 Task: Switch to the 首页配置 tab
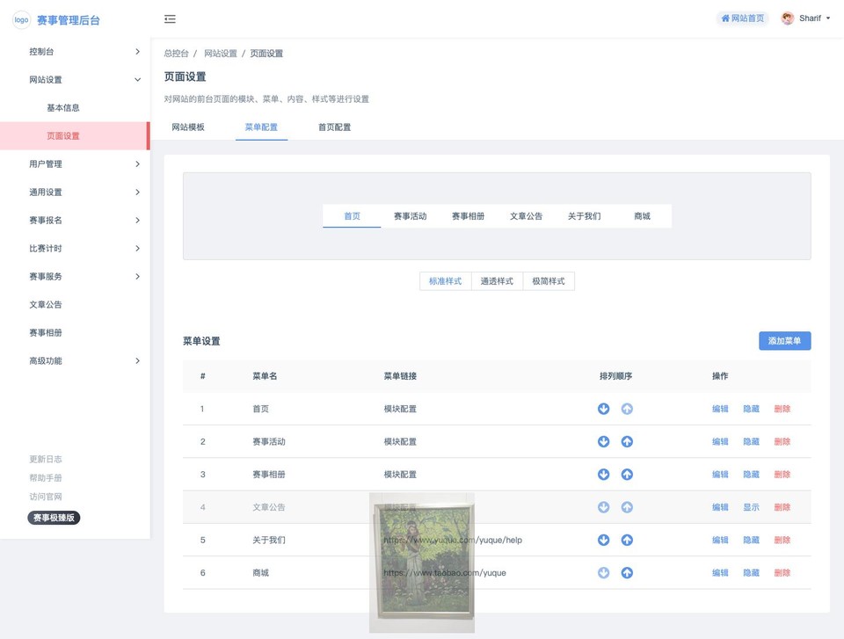(334, 126)
